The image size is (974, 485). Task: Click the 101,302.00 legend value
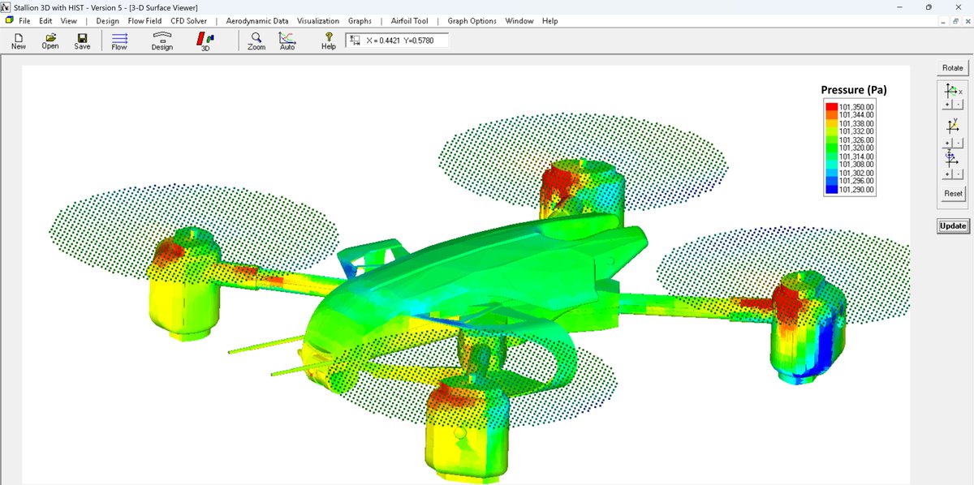click(855, 173)
